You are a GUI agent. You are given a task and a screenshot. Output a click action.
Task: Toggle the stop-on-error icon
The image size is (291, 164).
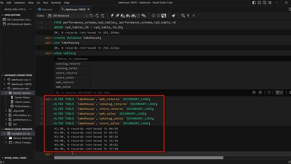tap(144, 16)
